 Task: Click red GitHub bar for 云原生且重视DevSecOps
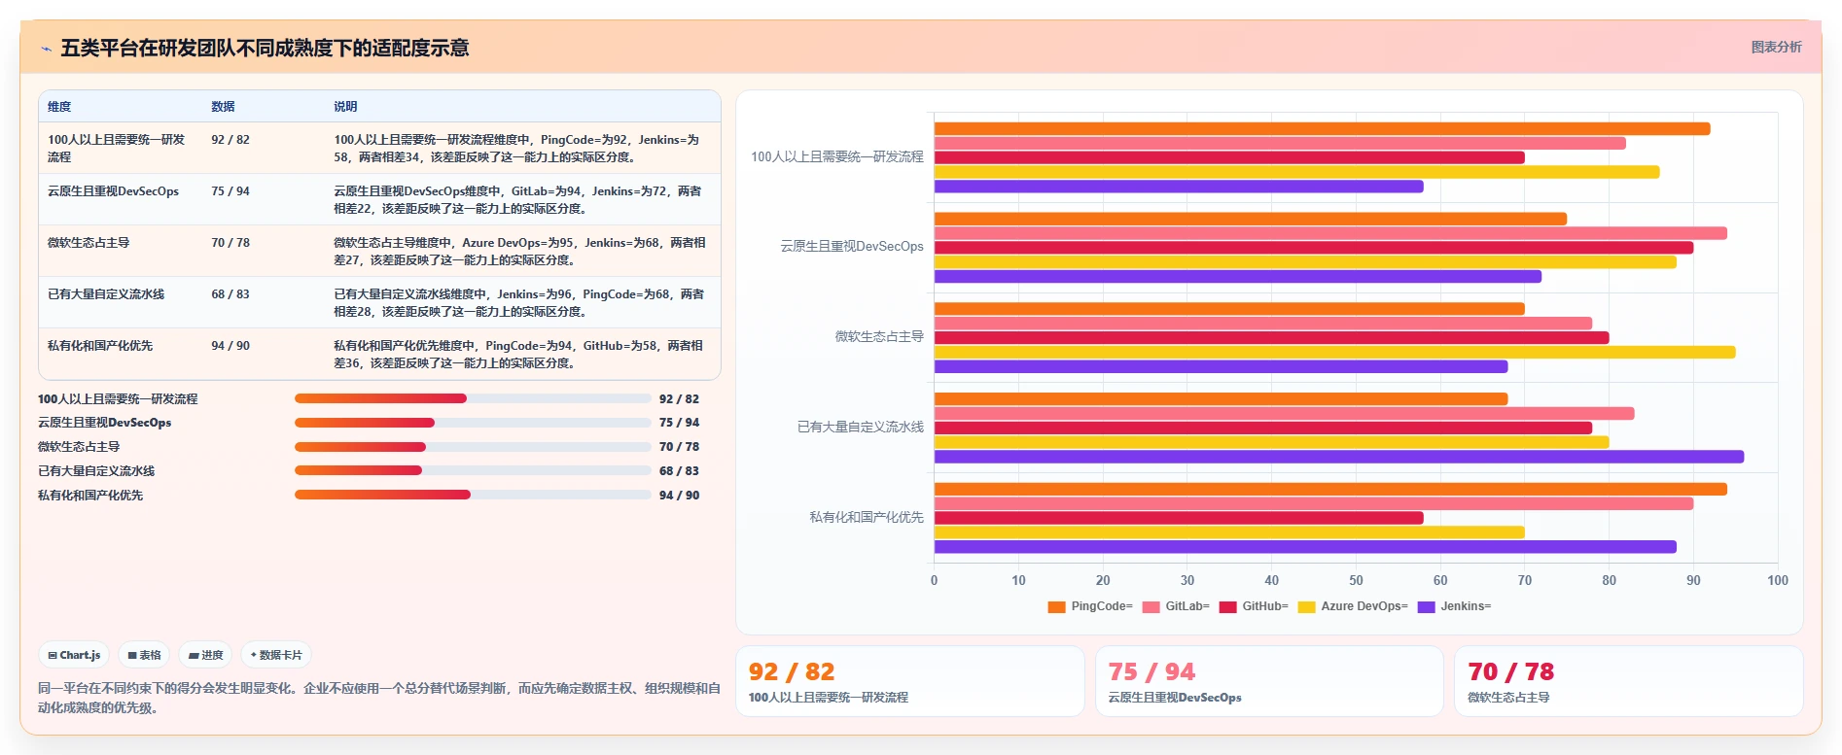tap(1314, 248)
